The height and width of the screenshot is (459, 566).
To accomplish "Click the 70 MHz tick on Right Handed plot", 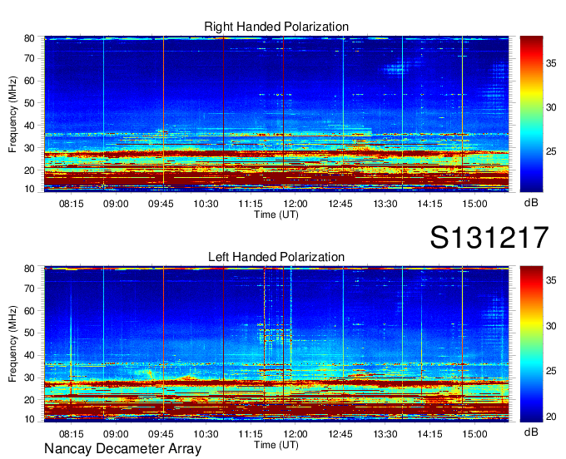I will click(29, 58).
